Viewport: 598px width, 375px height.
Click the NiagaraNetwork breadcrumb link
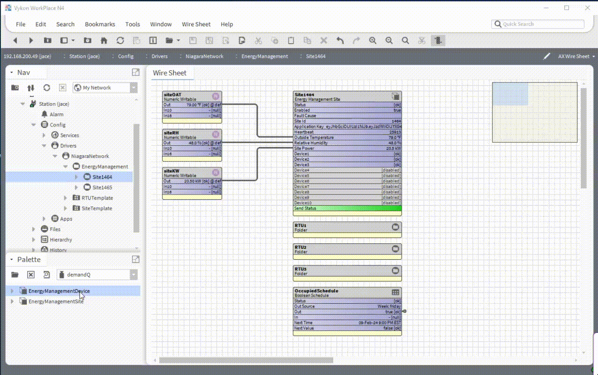(x=204, y=56)
